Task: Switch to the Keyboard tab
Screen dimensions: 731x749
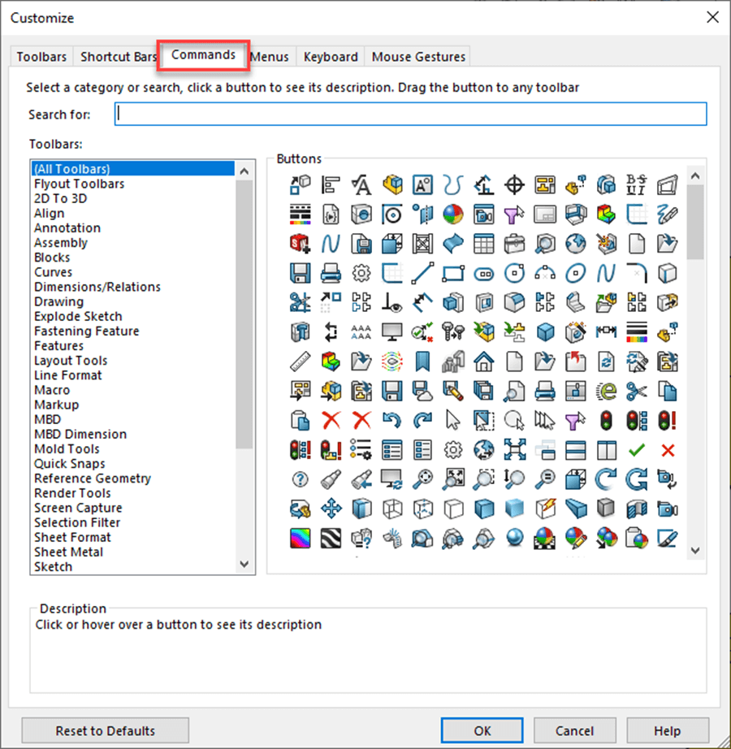Action: point(330,56)
